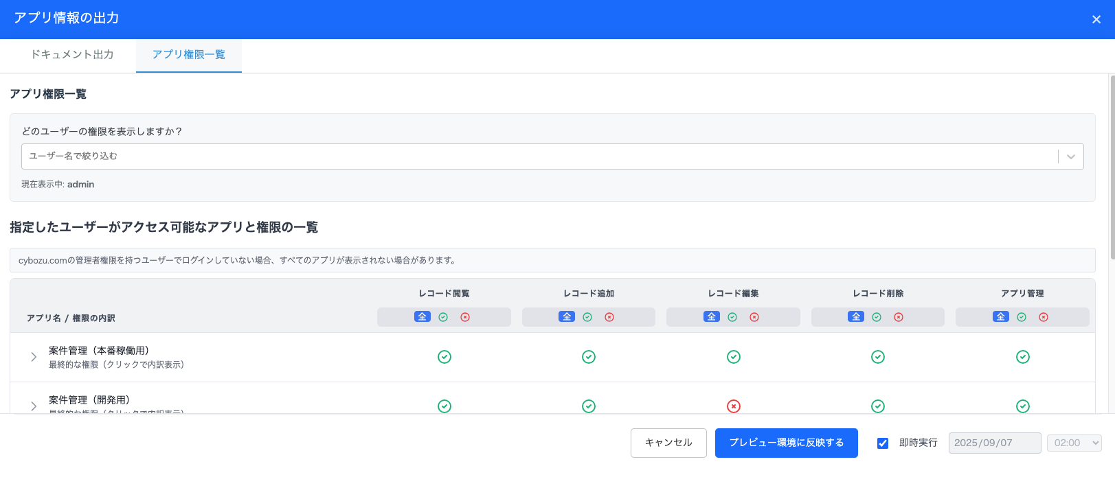
Task: Choose the green check filter under レコード編集
Action: pos(732,317)
